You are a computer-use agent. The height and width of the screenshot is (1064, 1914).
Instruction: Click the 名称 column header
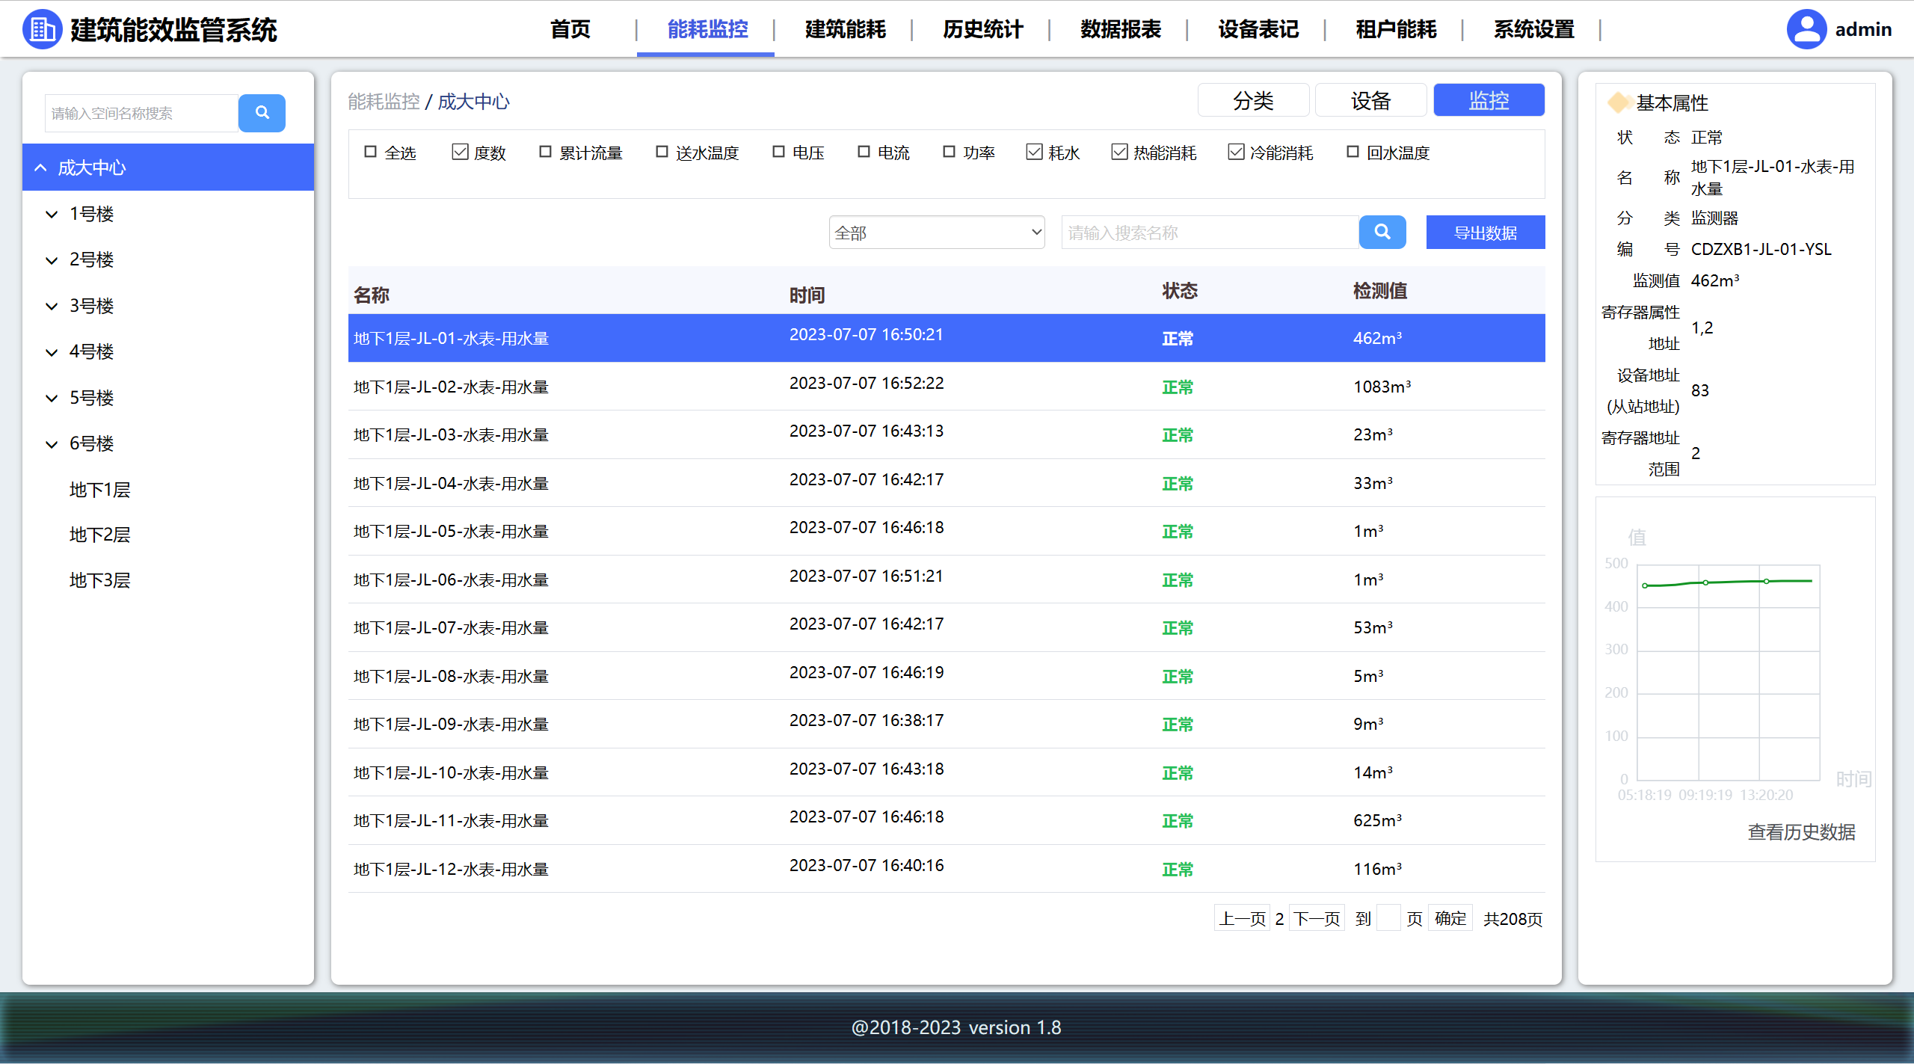click(x=372, y=295)
